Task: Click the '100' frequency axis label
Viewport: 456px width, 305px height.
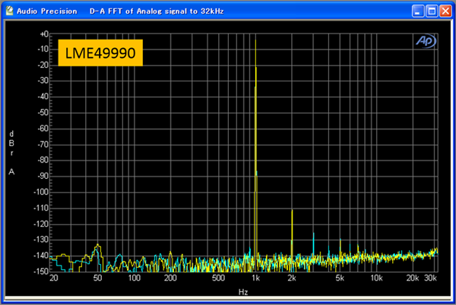Action: [135, 278]
